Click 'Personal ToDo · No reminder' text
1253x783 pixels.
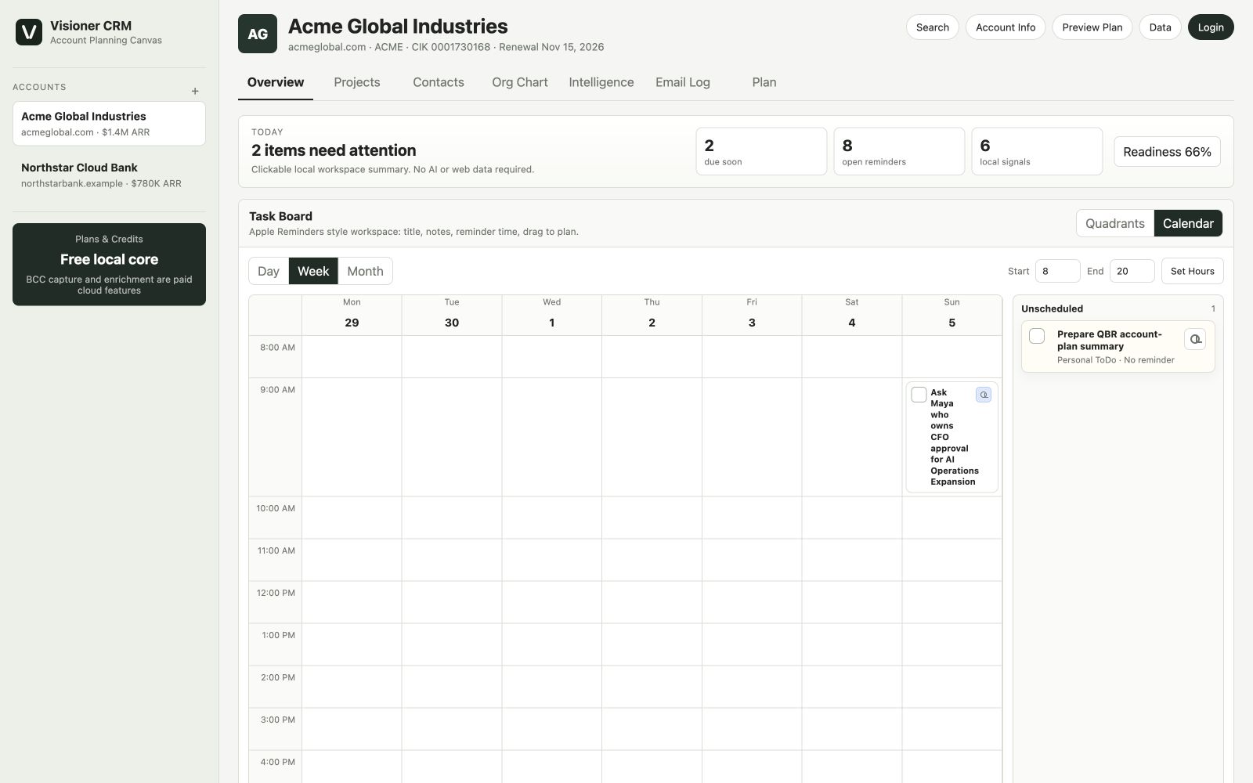click(1115, 360)
